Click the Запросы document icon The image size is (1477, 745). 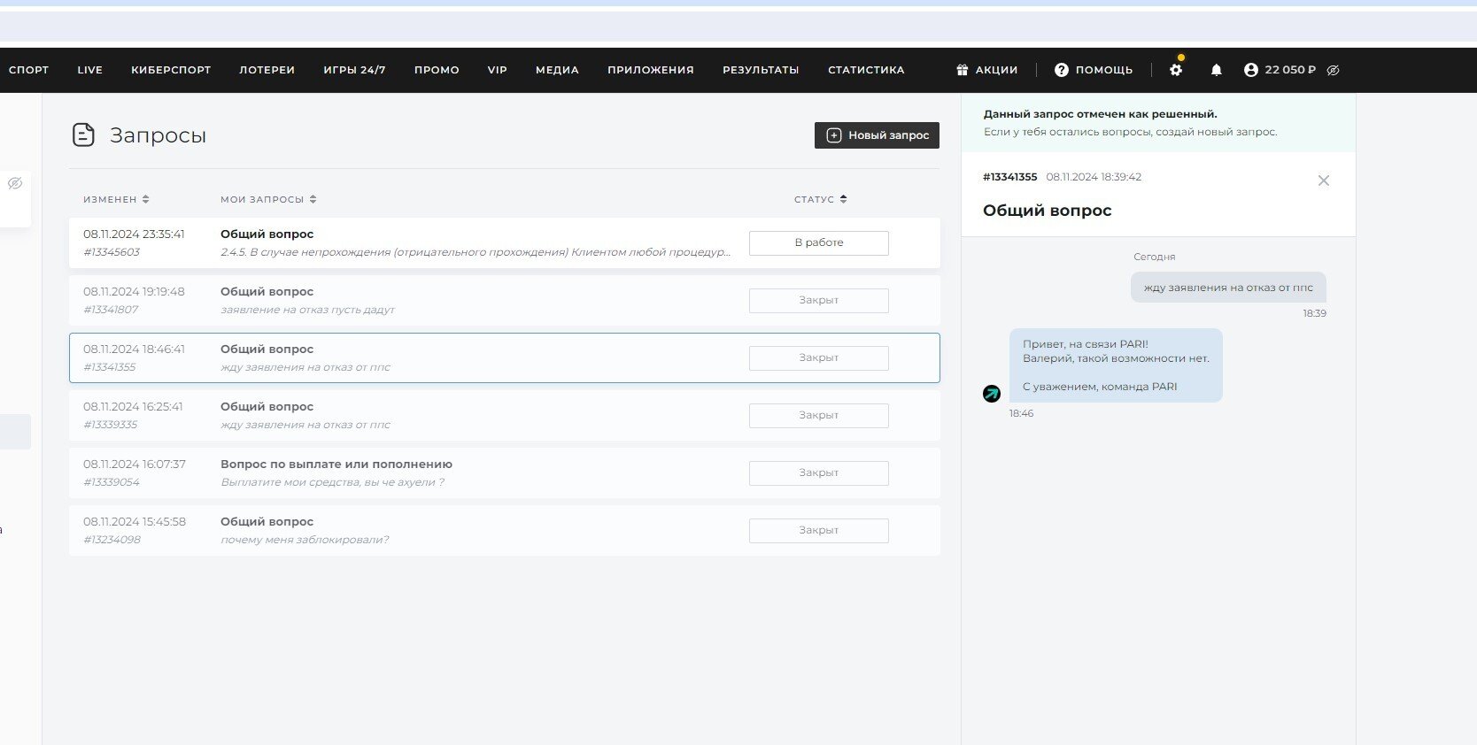click(x=83, y=135)
